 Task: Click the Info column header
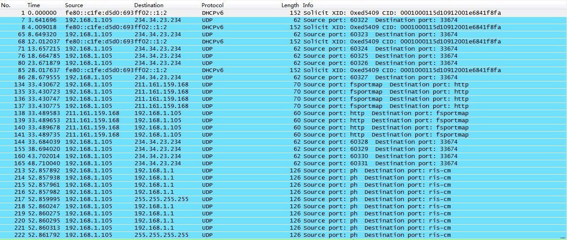308,5
